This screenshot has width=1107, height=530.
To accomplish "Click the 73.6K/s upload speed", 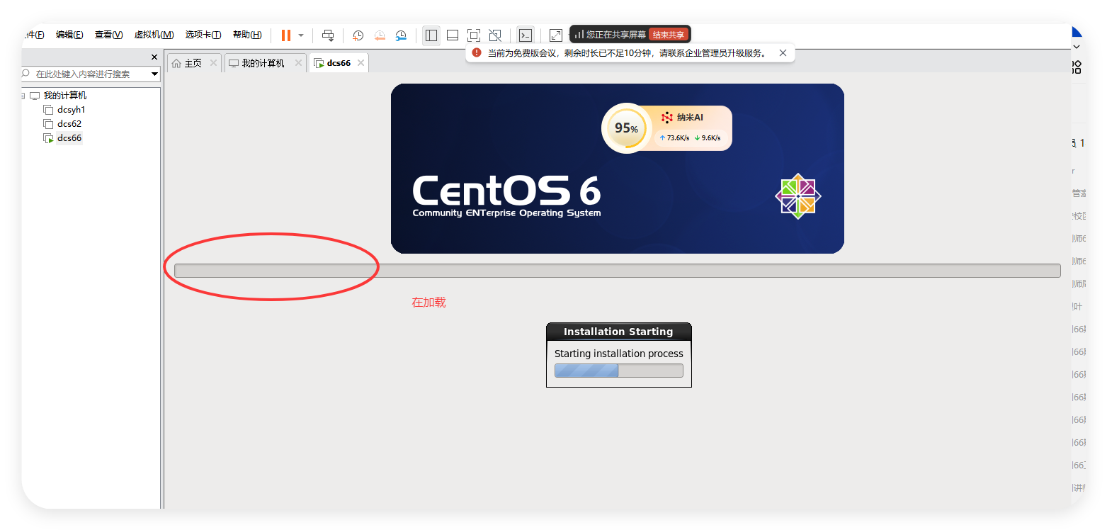I will click(x=674, y=138).
